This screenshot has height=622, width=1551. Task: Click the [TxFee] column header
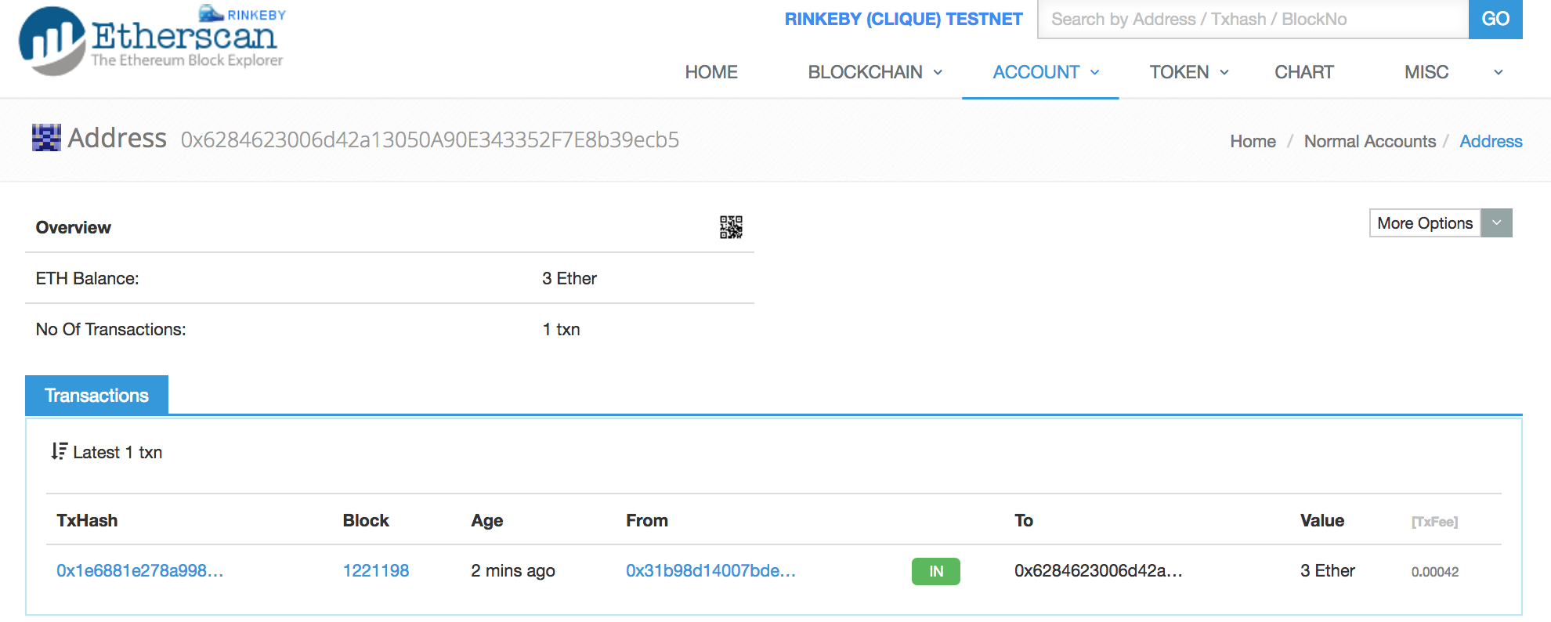click(1434, 522)
